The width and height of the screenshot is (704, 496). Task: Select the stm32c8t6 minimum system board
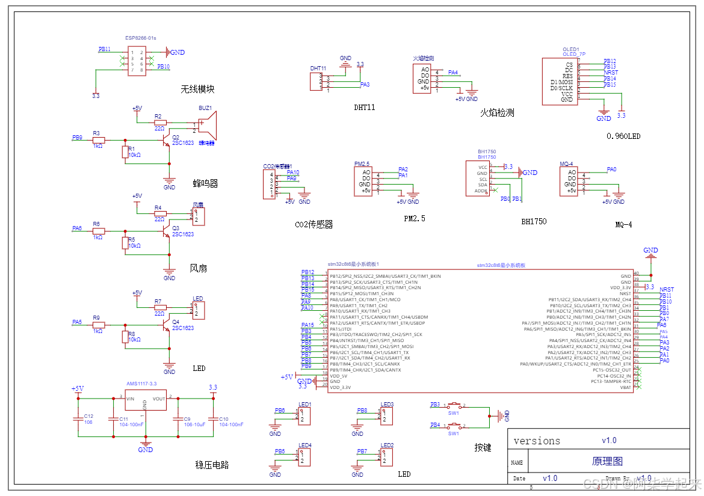(480, 331)
